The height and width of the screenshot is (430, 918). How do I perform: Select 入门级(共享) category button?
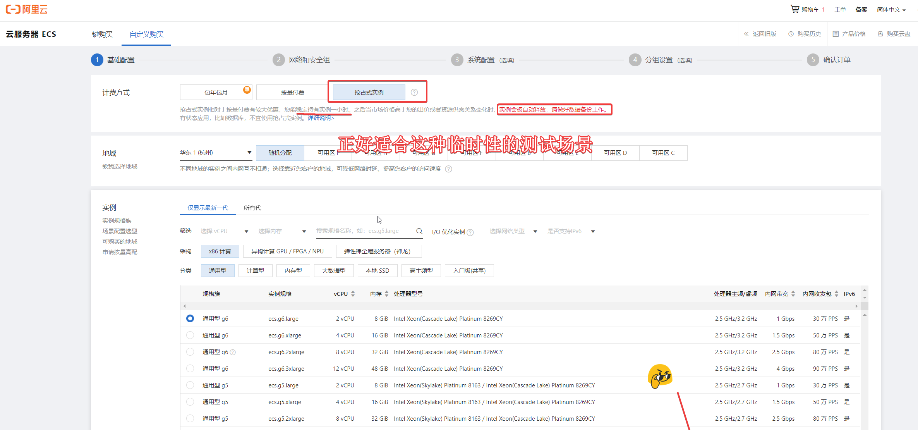(x=469, y=271)
